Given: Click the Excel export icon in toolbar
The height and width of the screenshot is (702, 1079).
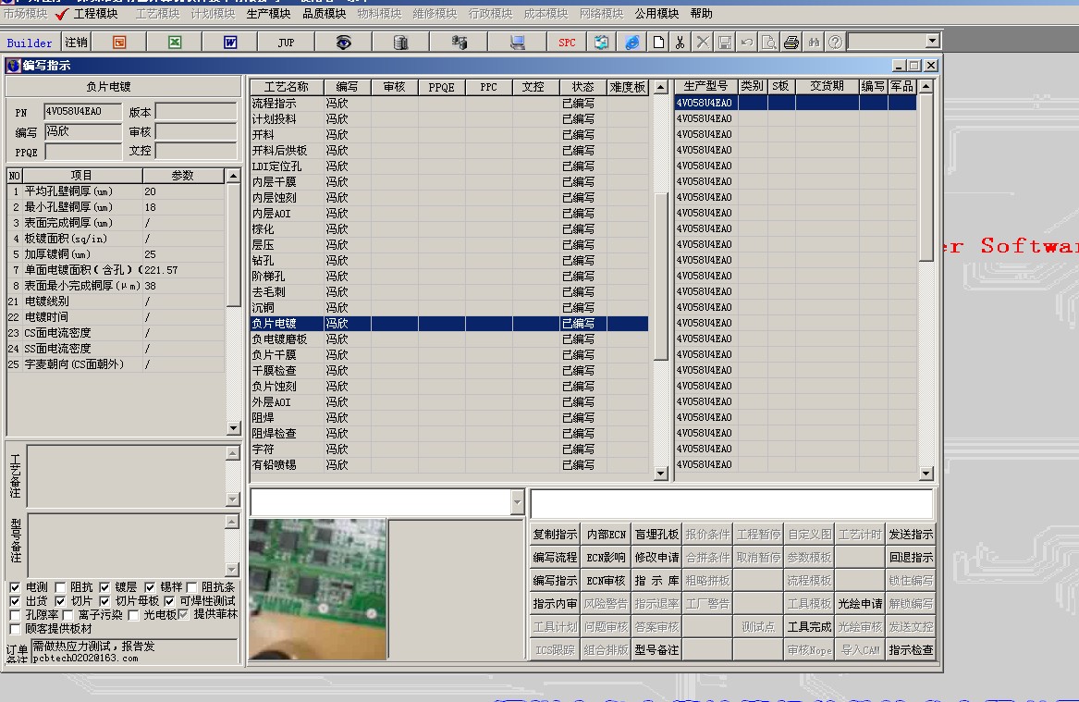Looking at the screenshot, I should (175, 43).
